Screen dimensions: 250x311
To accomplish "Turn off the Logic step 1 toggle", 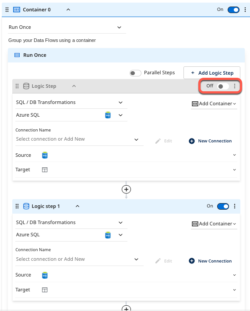I will pyautogui.click(x=223, y=206).
